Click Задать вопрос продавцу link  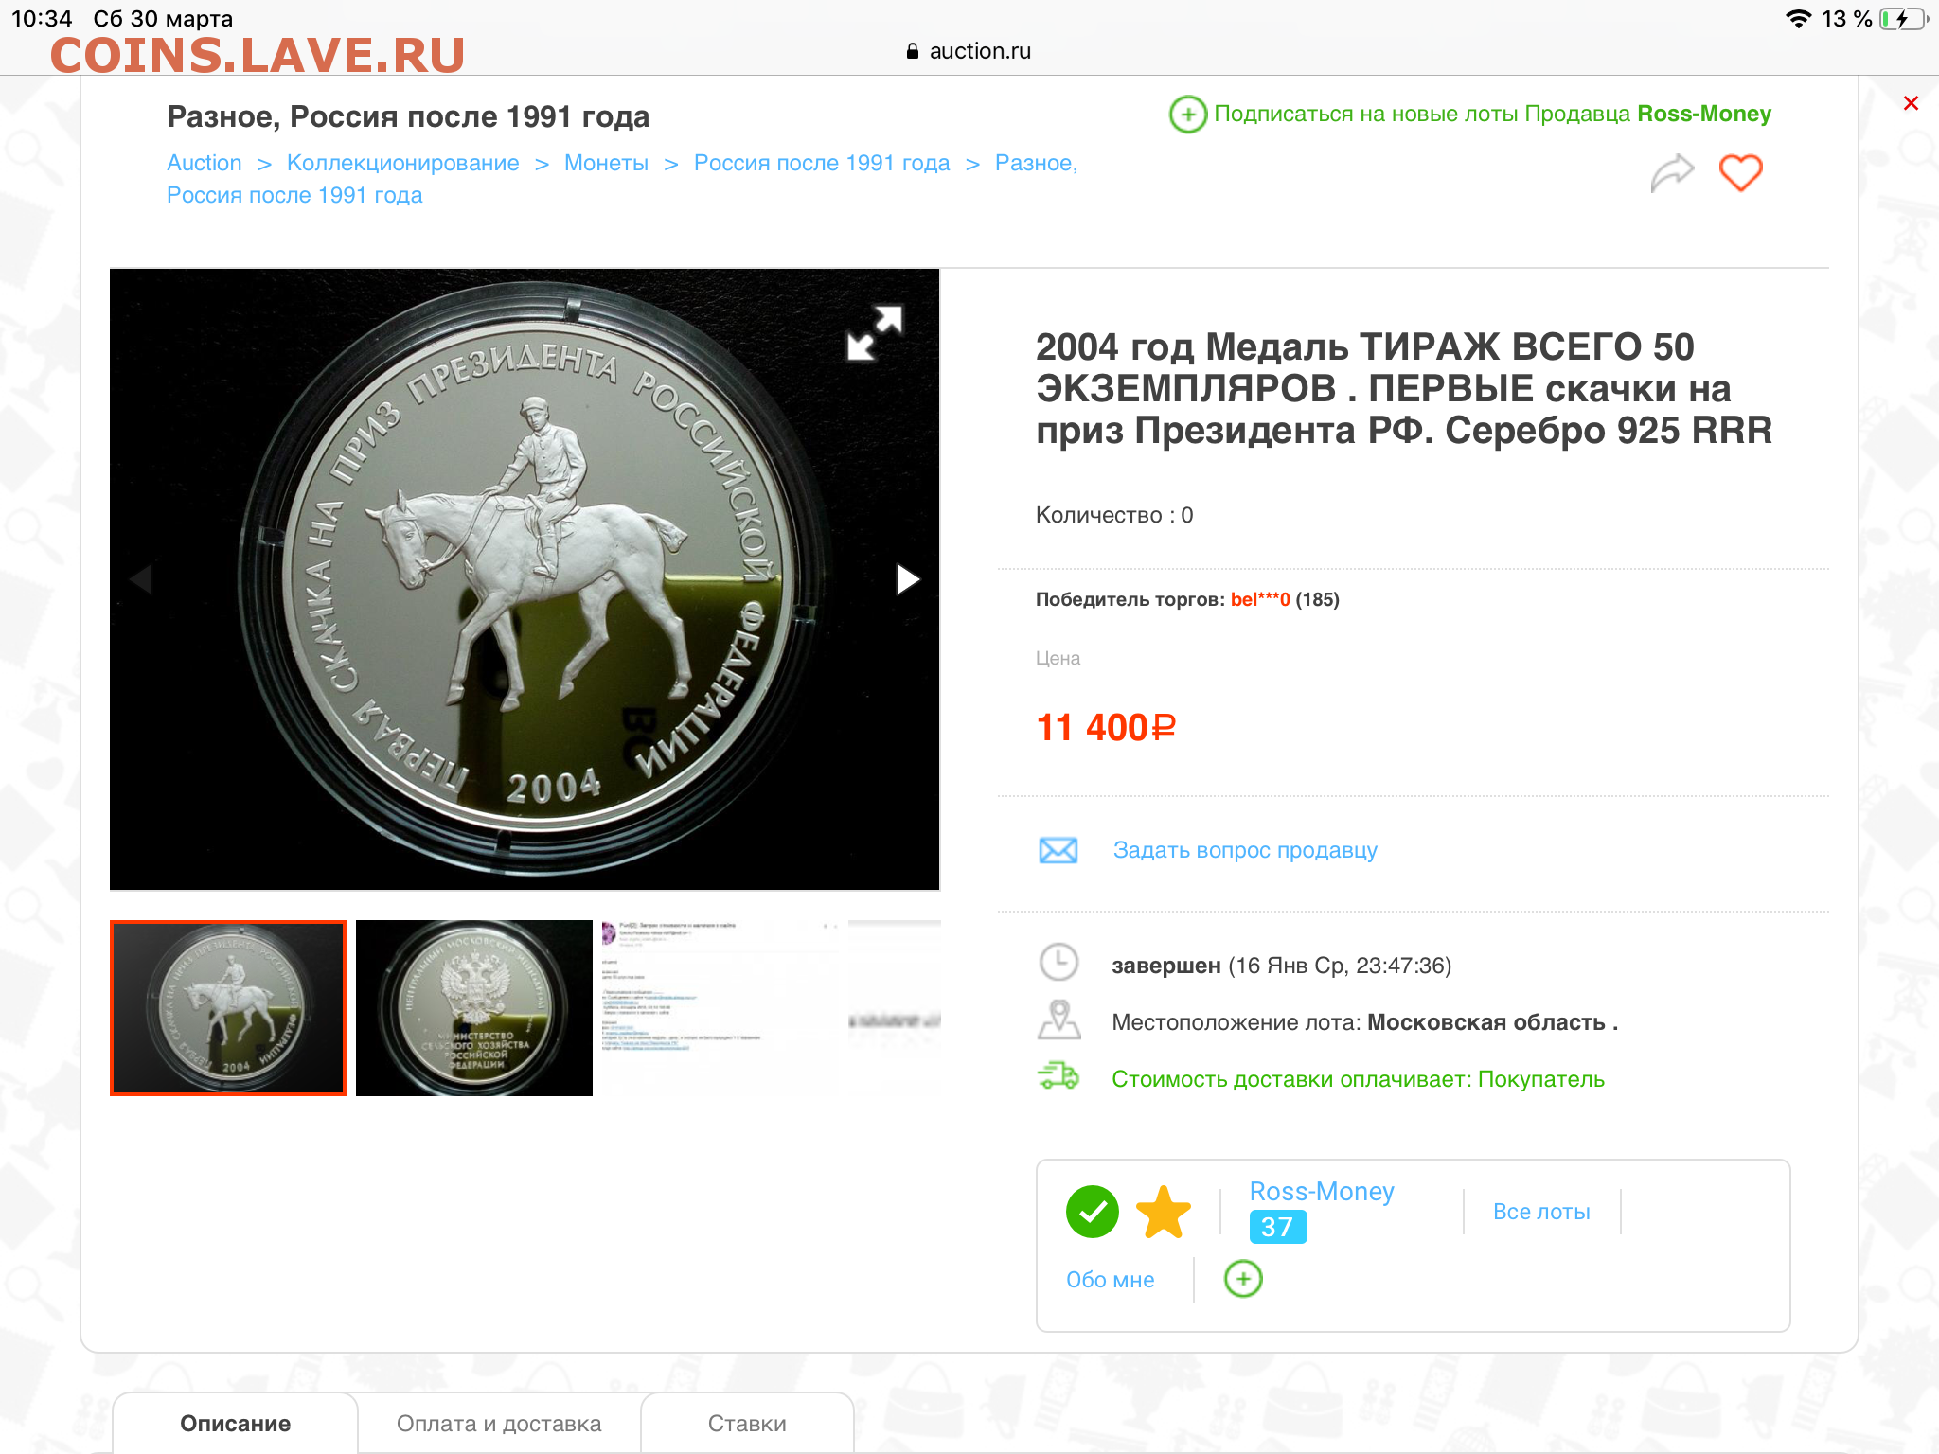click(1245, 850)
